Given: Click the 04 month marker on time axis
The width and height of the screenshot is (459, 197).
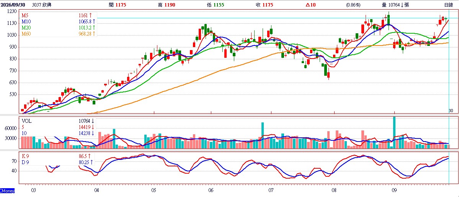Looking at the screenshot, I should click(x=97, y=190).
